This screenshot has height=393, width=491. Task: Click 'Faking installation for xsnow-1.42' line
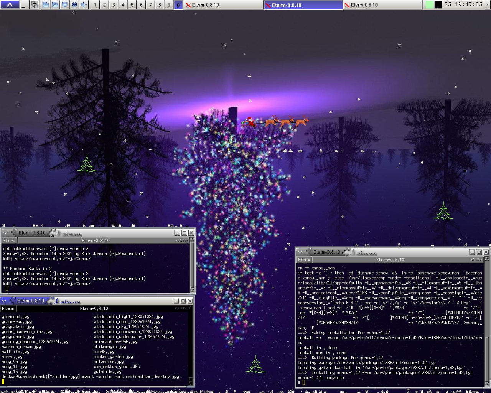[344, 333]
